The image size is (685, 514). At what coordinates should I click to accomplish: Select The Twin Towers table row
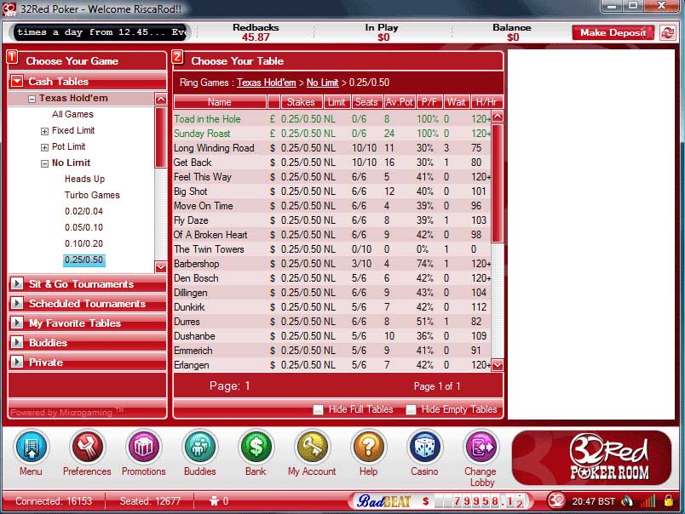click(x=332, y=249)
